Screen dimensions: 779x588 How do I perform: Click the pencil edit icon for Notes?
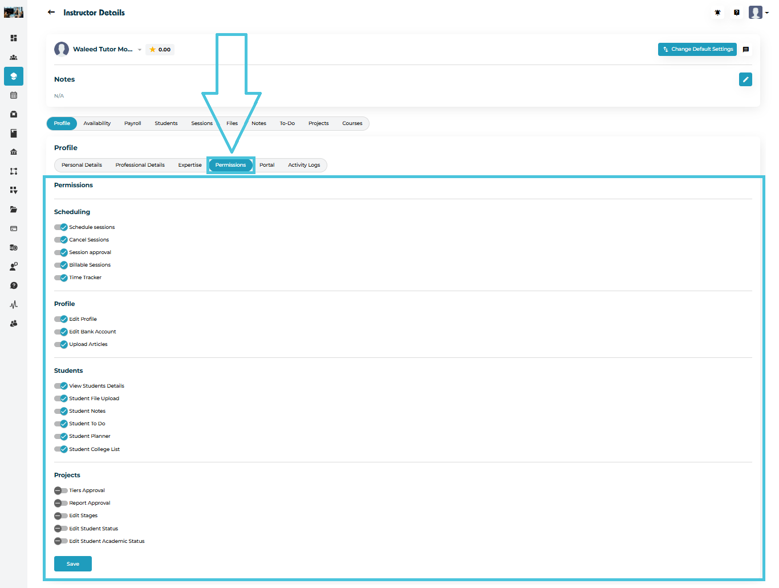tap(745, 79)
